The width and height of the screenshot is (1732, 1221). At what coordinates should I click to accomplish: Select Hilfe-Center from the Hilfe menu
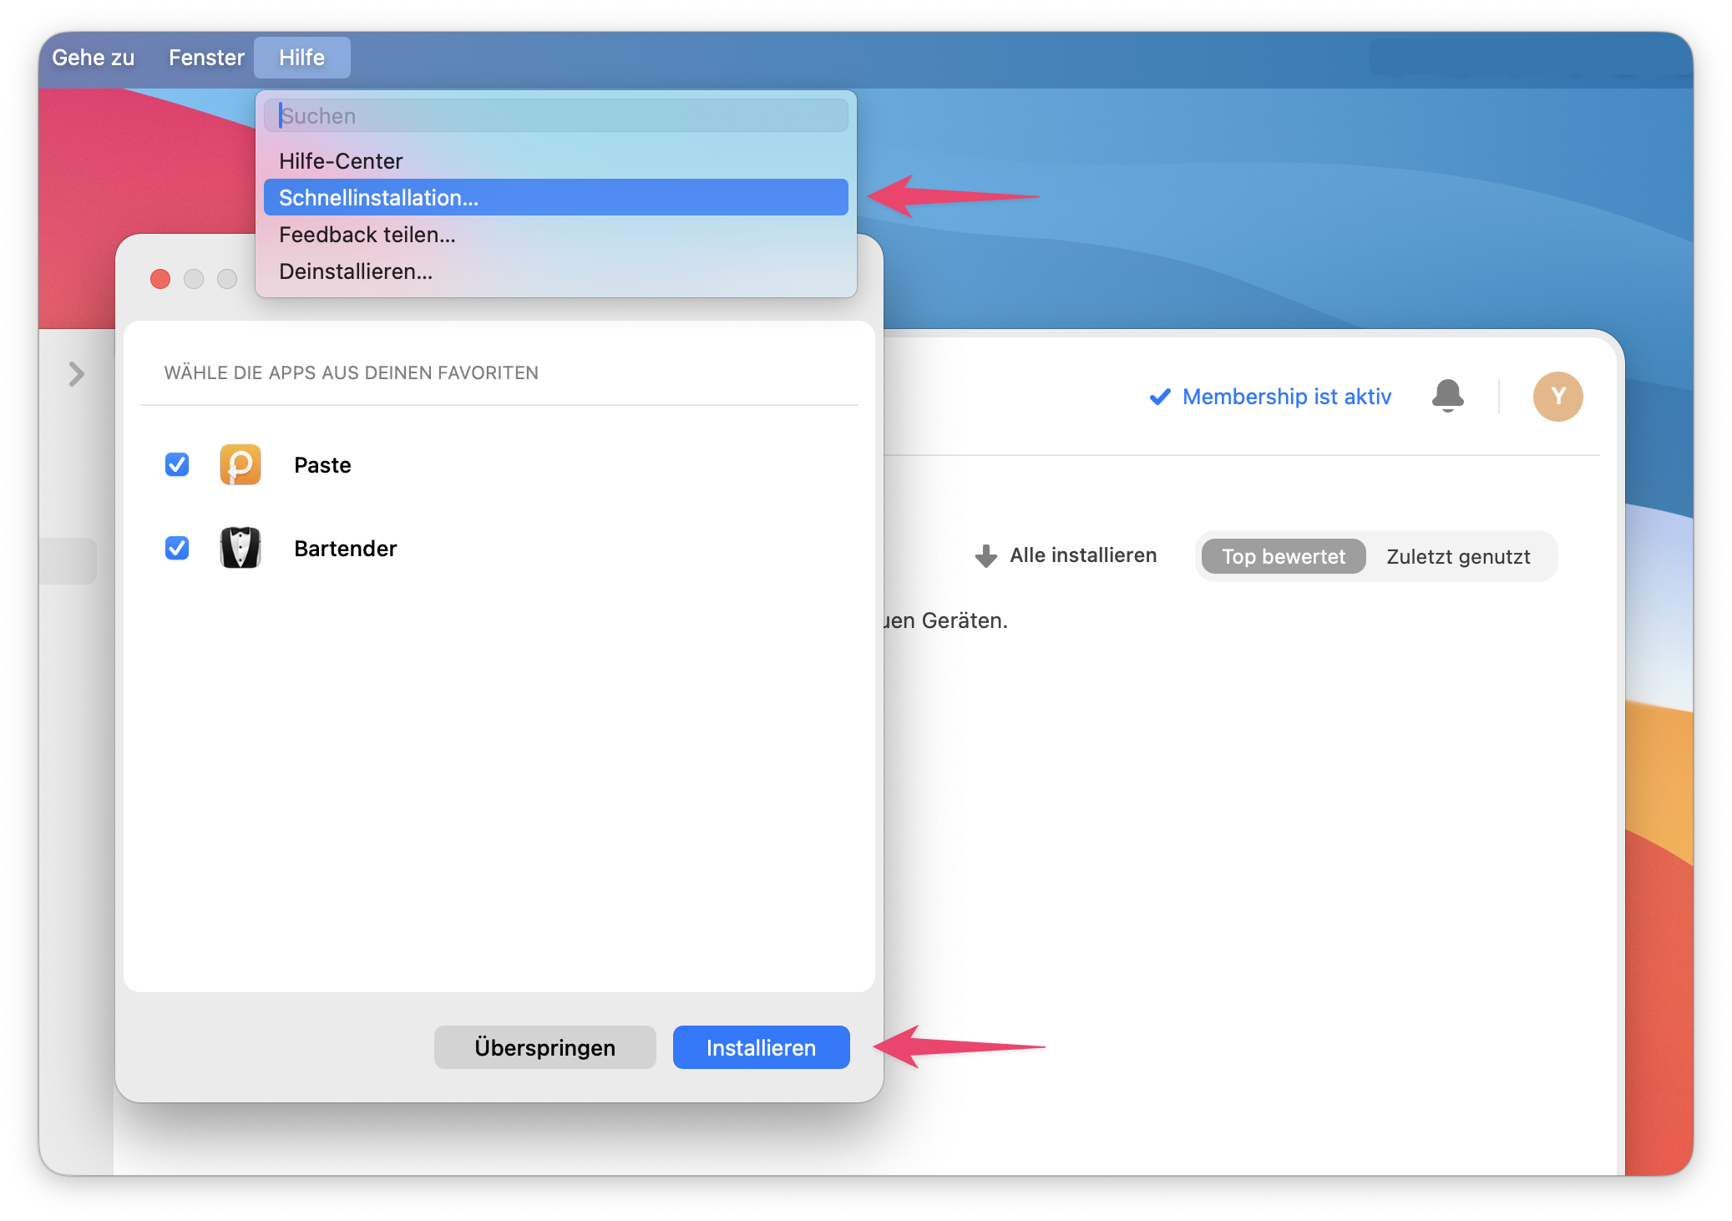(556, 161)
